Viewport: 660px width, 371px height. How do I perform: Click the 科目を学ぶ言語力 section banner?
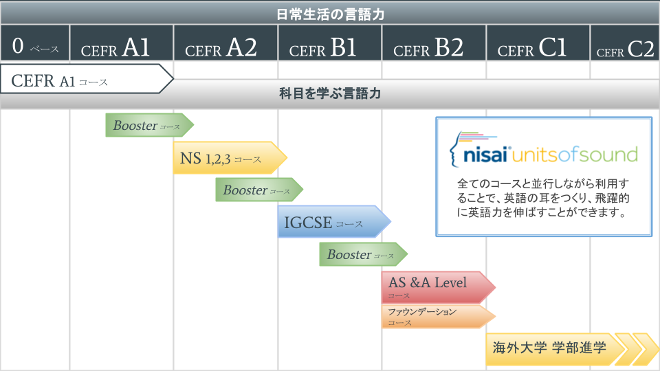tap(330, 93)
